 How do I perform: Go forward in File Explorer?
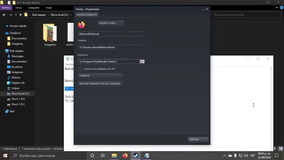pyautogui.click(x=11, y=15)
